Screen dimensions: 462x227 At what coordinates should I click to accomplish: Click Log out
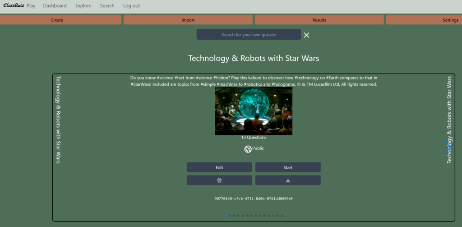coord(131,5)
